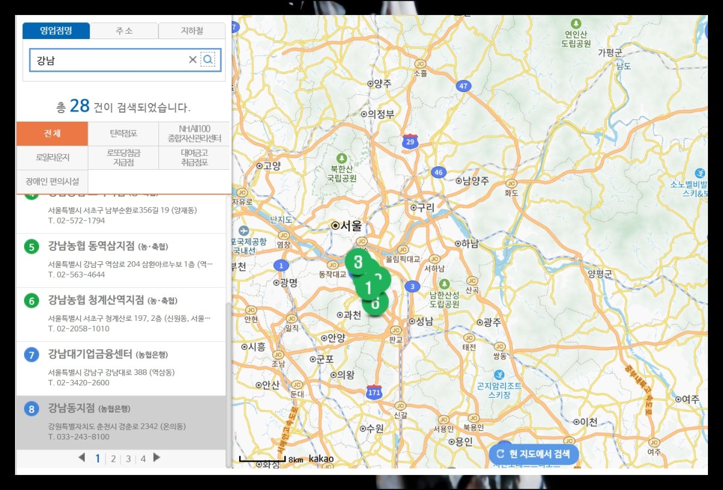
Task: Select results page 4
Action: (143, 459)
